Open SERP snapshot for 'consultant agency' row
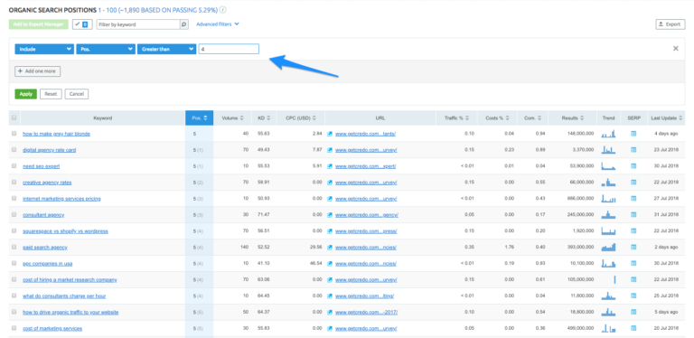 click(633, 214)
